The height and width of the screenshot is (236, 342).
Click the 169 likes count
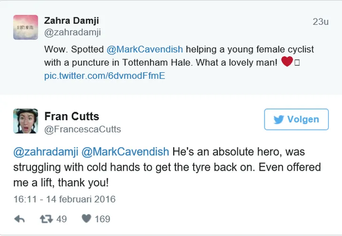102,219
